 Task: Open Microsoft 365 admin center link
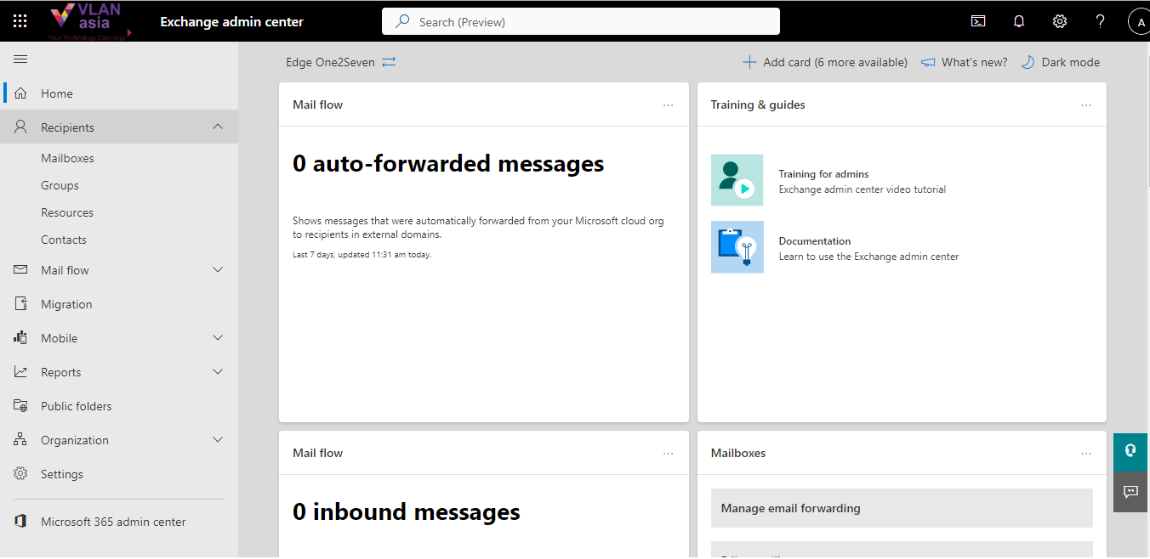[x=113, y=522]
